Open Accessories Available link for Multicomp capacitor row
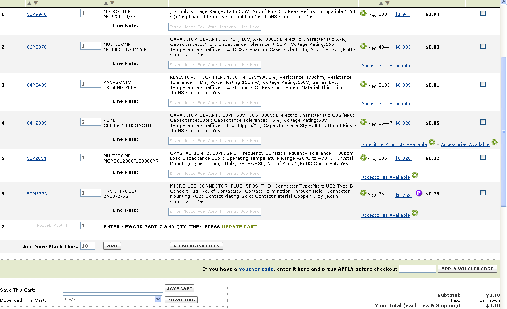The image size is (507, 309). click(385, 66)
